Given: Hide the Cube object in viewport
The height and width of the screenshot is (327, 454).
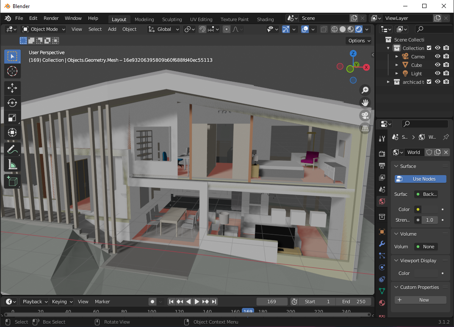Looking at the screenshot, I should point(438,65).
